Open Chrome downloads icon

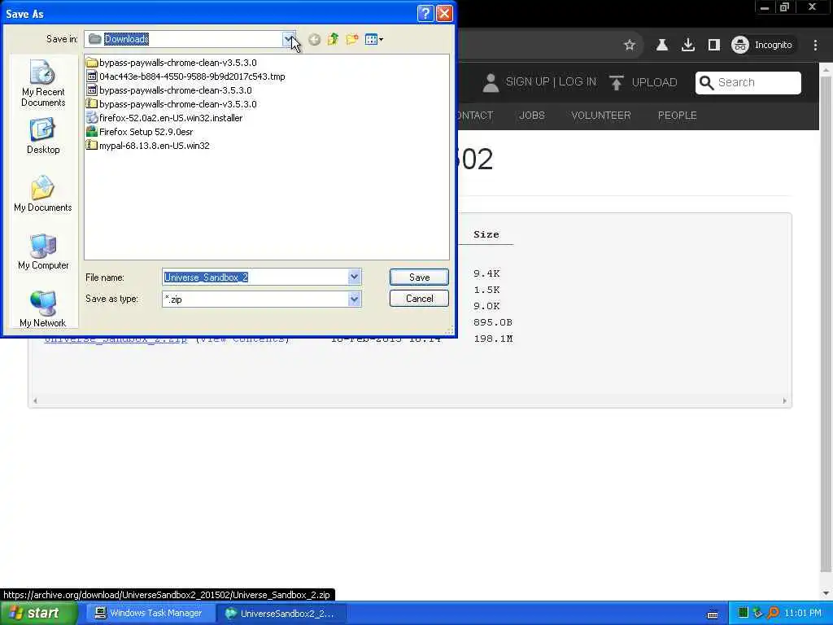click(688, 46)
